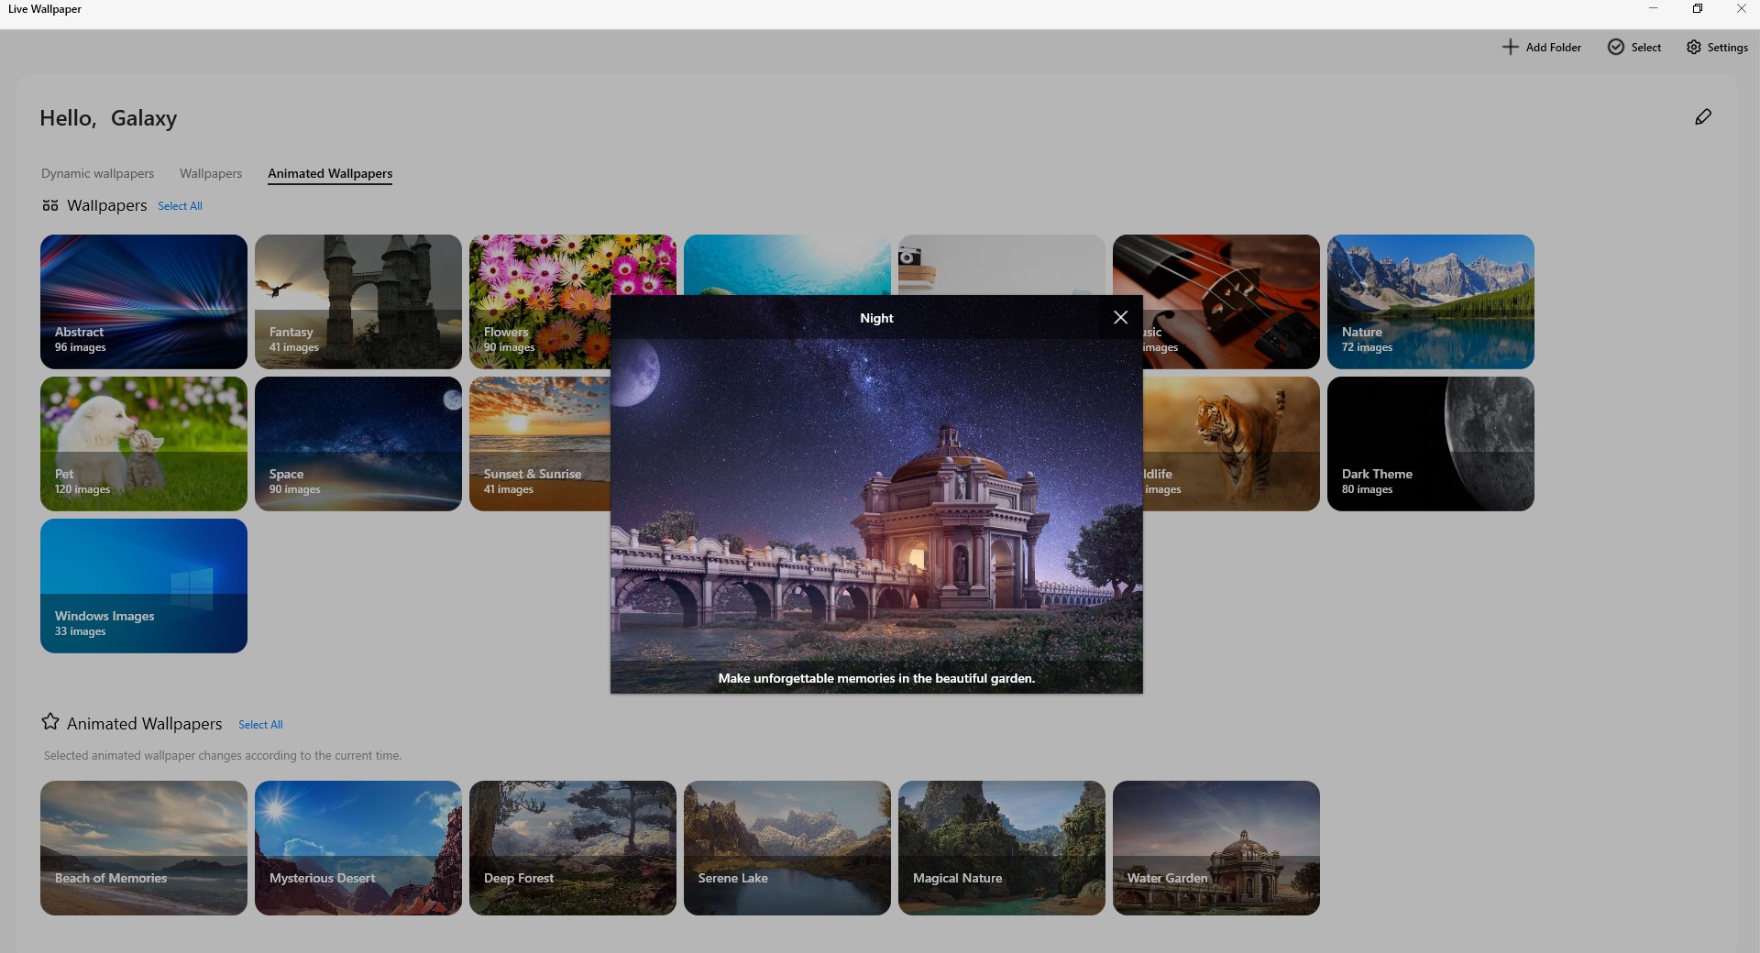Click the camera icon on the desk wallpaper thumbnail
This screenshot has height=953, width=1760.
click(908, 259)
